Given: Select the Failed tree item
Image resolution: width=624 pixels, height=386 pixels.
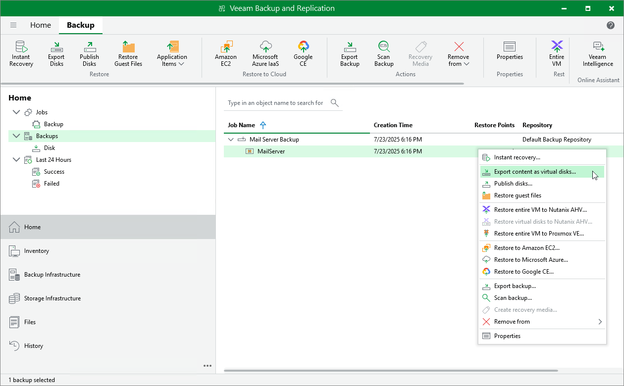Looking at the screenshot, I should (x=52, y=184).
